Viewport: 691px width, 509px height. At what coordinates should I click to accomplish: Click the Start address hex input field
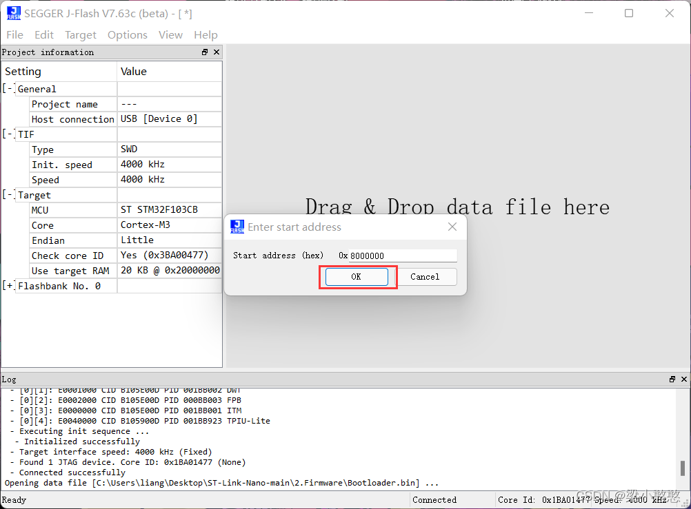point(403,256)
